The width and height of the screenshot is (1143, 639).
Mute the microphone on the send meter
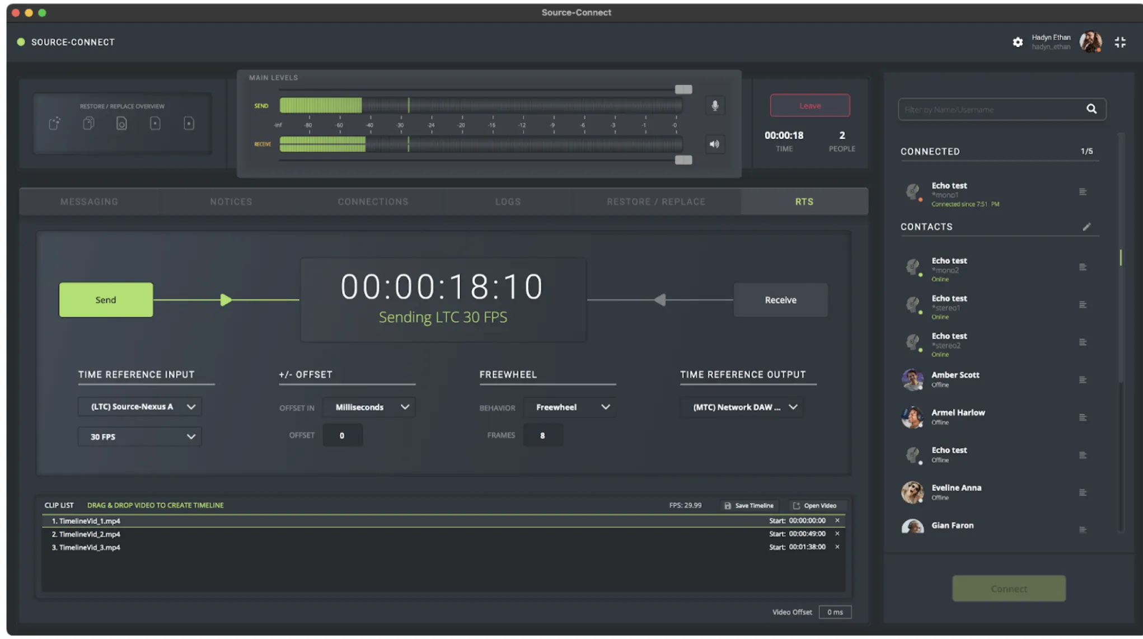point(715,106)
